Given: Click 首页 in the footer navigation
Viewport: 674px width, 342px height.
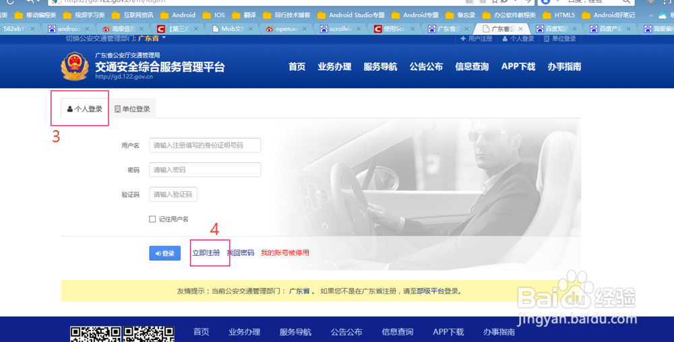Looking at the screenshot, I should point(201,332).
